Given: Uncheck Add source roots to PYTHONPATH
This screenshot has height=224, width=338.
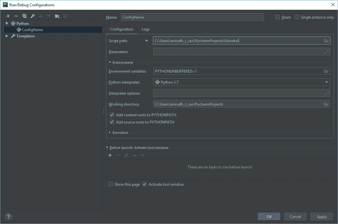Looking at the screenshot, I should 112,122.
